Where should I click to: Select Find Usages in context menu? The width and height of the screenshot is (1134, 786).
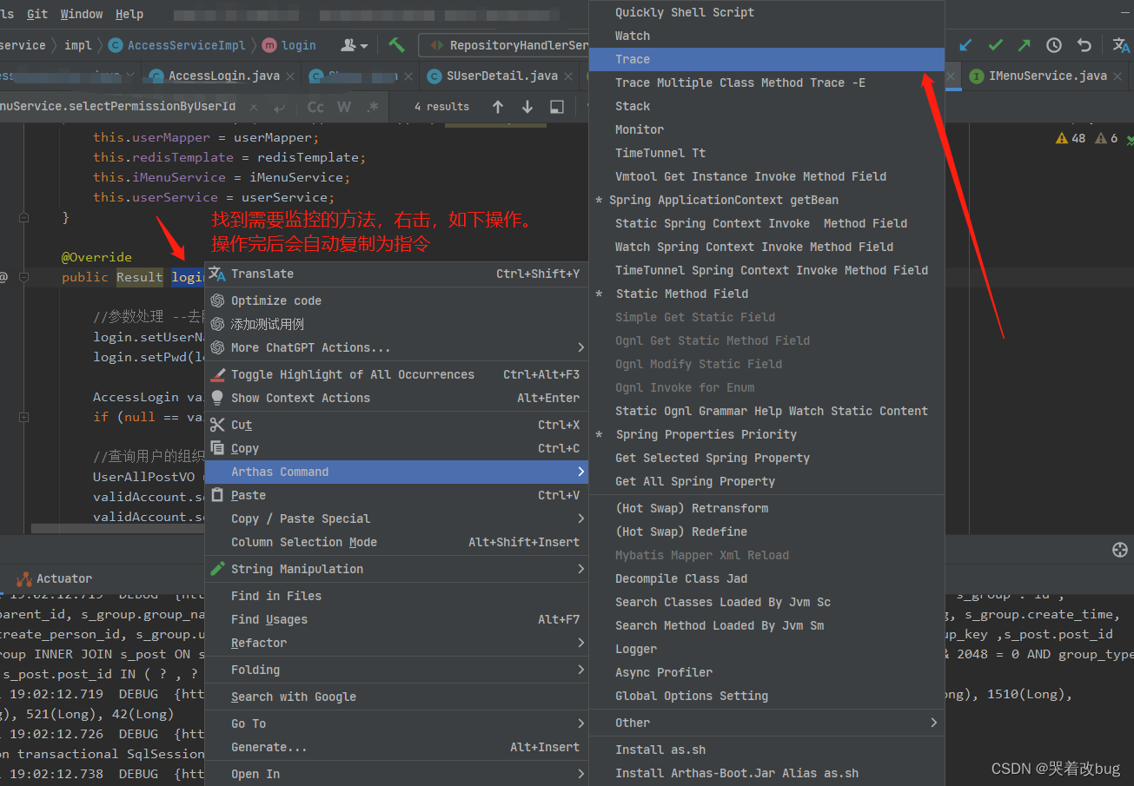point(396,619)
